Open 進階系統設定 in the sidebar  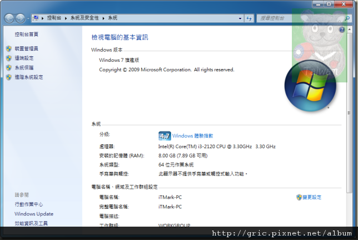click(29, 77)
